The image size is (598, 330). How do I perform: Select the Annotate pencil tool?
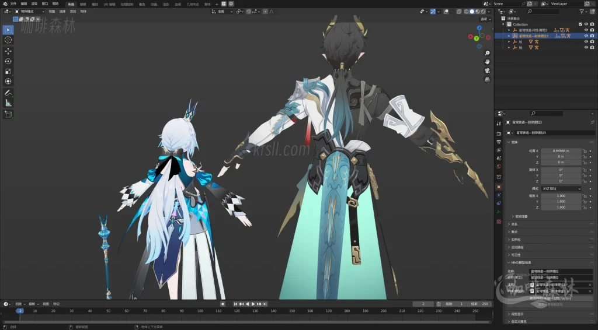pos(8,93)
